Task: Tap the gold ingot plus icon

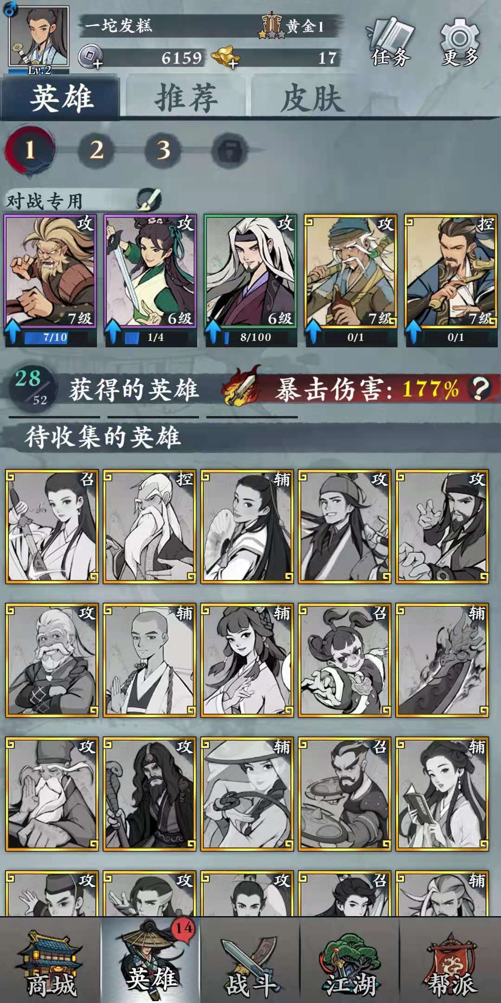Action: click(226, 58)
